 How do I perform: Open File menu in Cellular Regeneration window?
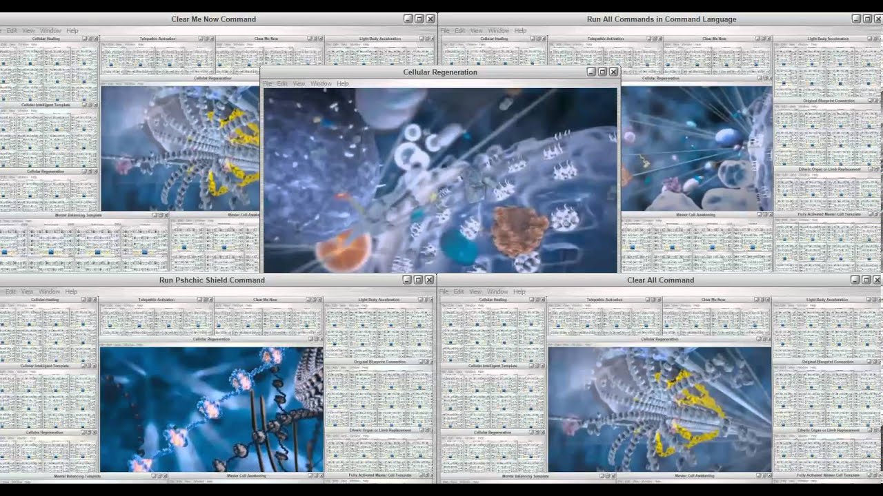pyautogui.click(x=268, y=83)
